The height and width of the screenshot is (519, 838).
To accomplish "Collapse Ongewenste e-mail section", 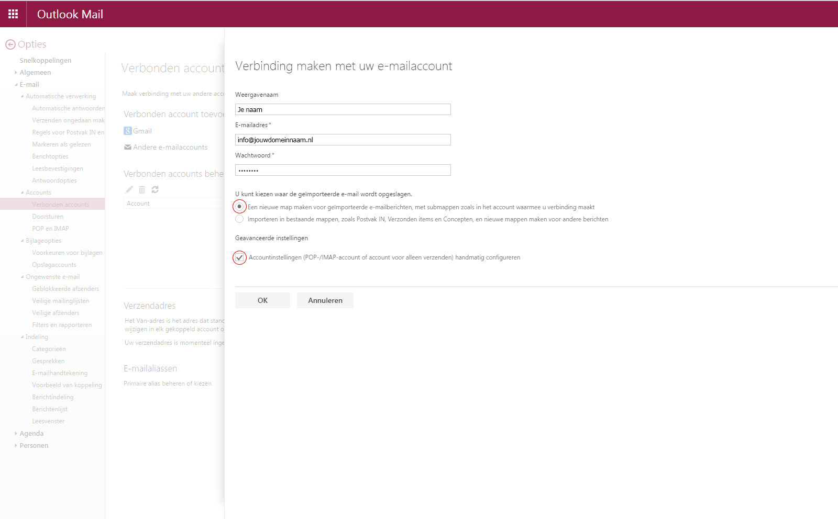I will pos(22,277).
